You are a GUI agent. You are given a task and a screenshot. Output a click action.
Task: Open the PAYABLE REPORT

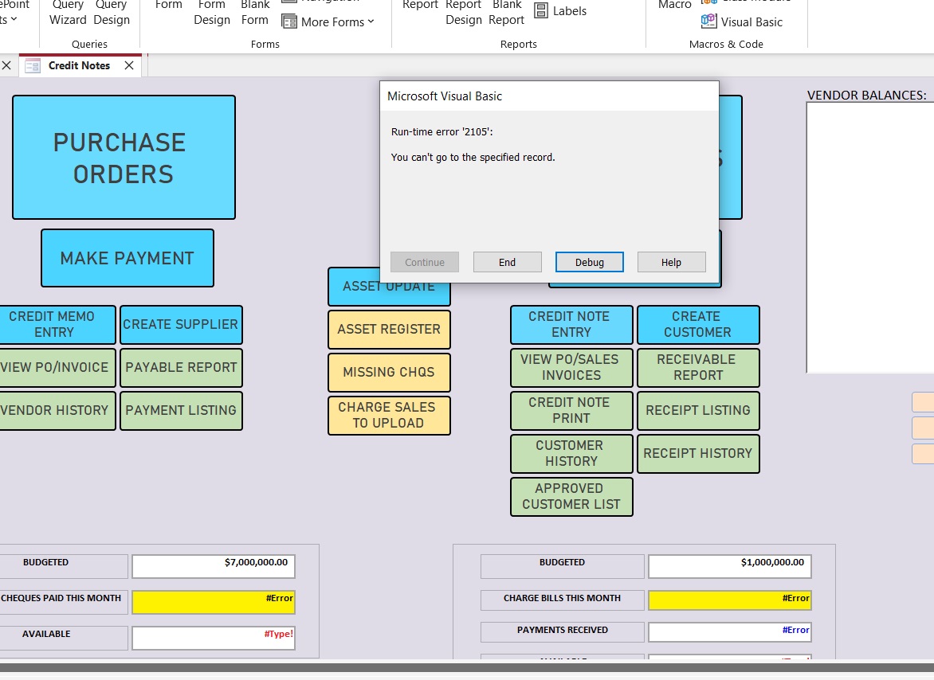(181, 367)
